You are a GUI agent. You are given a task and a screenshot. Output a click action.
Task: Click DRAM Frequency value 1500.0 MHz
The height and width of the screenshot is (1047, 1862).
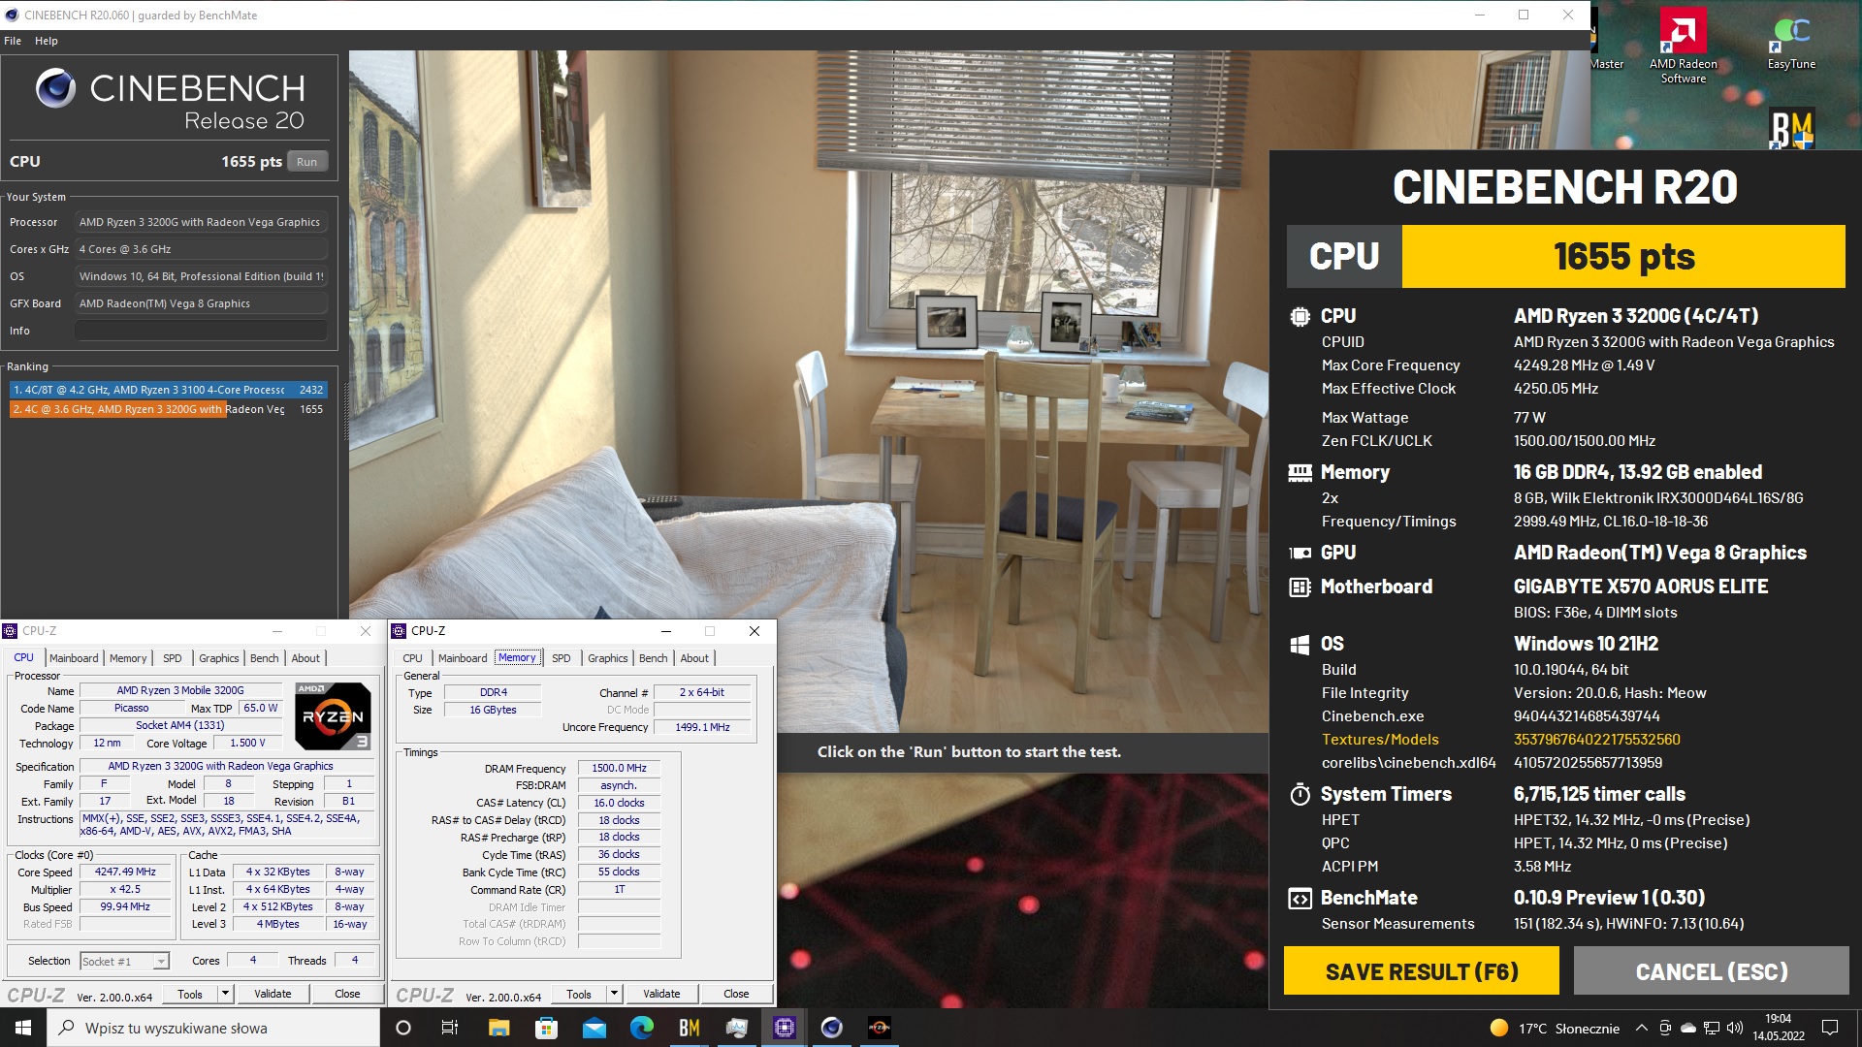(619, 769)
